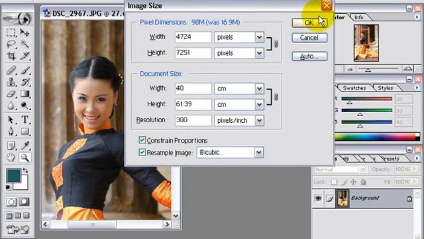
Task: Toggle Constrain Proportions checkbox
Action: tap(142, 140)
